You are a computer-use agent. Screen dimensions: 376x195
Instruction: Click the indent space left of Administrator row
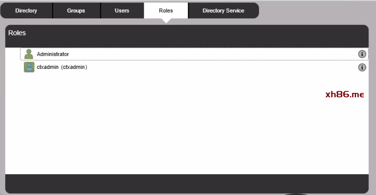click(13, 54)
